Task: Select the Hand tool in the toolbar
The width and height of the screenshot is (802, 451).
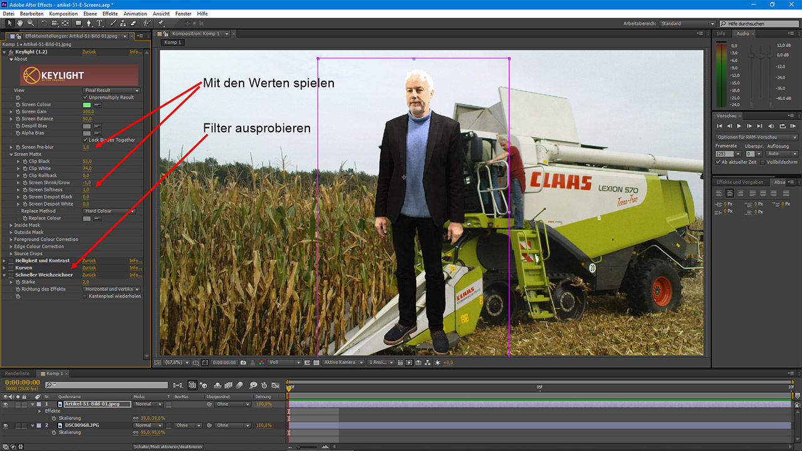Action: coord(19,23)
